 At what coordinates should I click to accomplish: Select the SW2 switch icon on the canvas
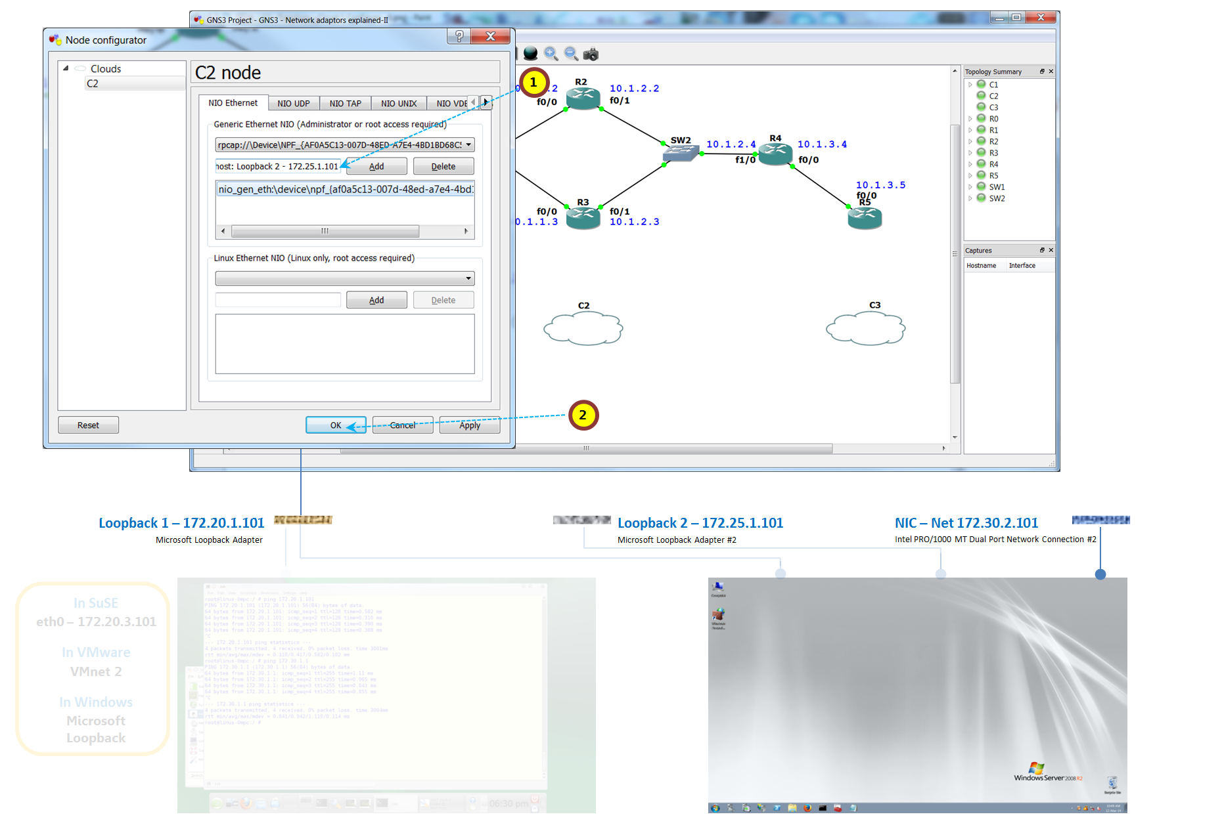click(681, 152)
